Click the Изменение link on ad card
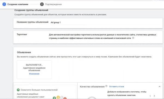The image size is (164, 99). (34, 74)
